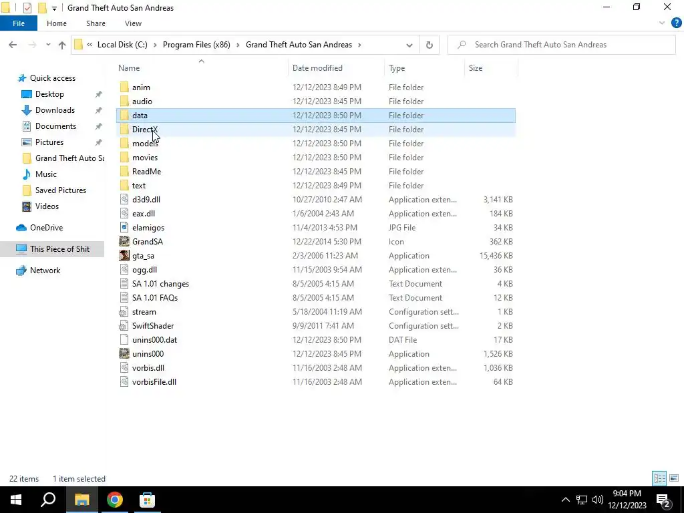Open Desktop in navigation pane
The image size is (684, 513).
[x=49, y=94]
